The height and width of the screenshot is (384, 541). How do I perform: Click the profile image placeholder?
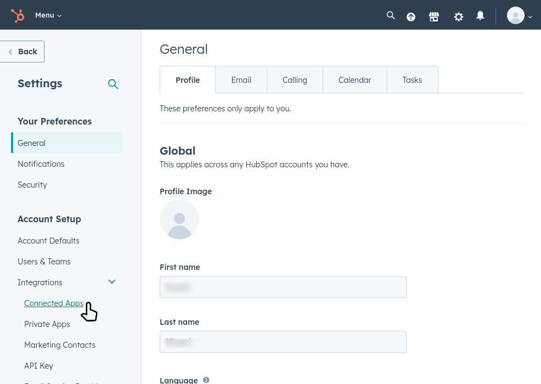point(179,219)
